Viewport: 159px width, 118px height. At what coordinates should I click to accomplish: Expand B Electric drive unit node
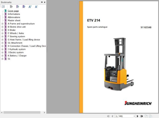click(x=2, y=27)
